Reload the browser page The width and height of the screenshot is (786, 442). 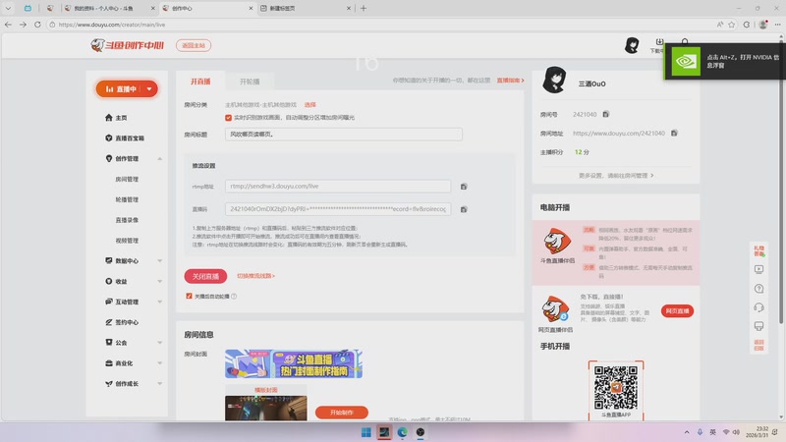(x=37, y=24)
